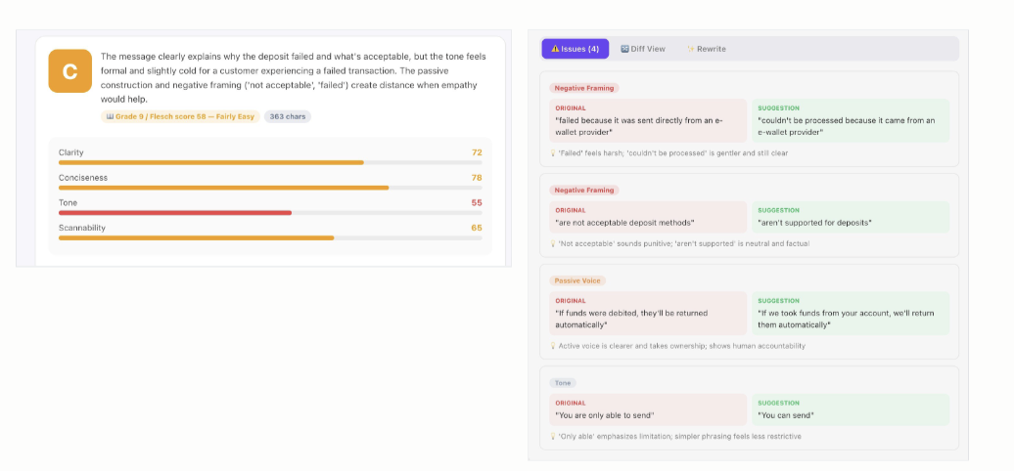Click the first Negative Framing tag

[x=584, y=88]
